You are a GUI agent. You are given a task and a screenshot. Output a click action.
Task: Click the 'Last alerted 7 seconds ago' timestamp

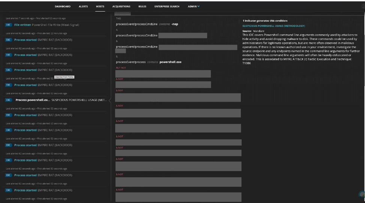(20, 18)
